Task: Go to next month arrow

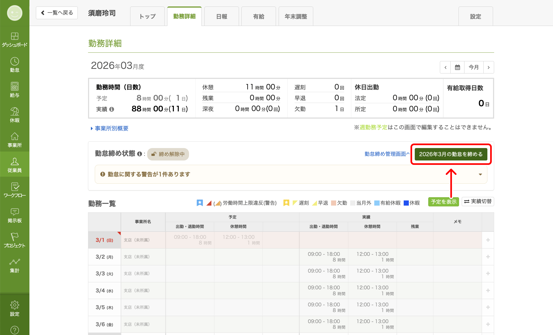Action: (x=488, y=67)
